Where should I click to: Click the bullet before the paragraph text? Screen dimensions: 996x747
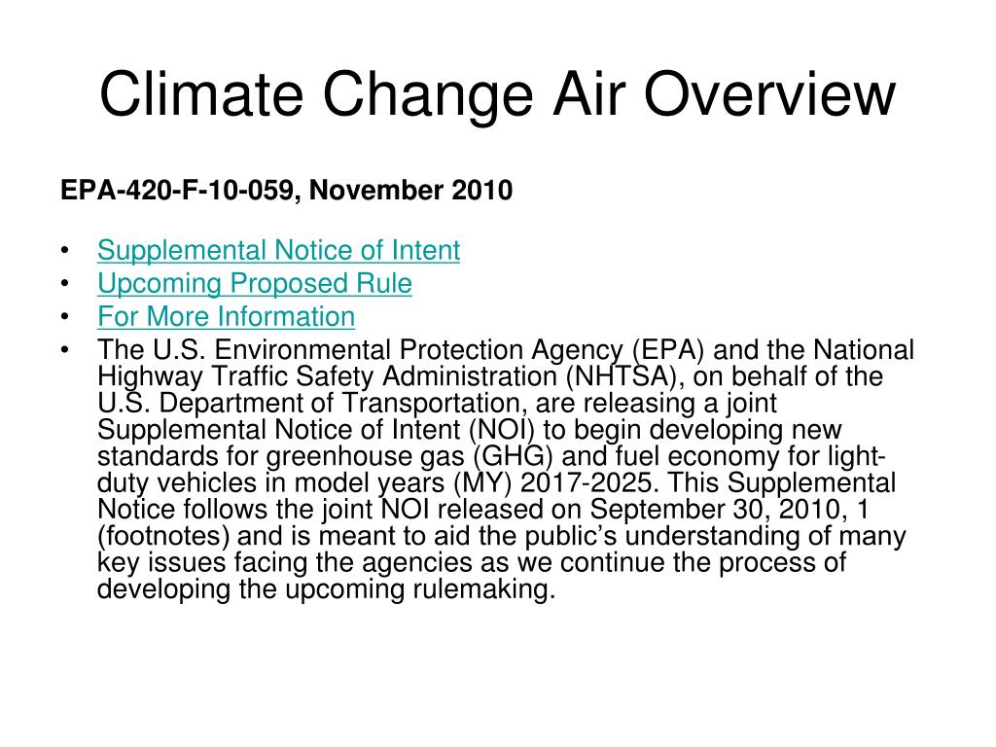tap(65, 350)
